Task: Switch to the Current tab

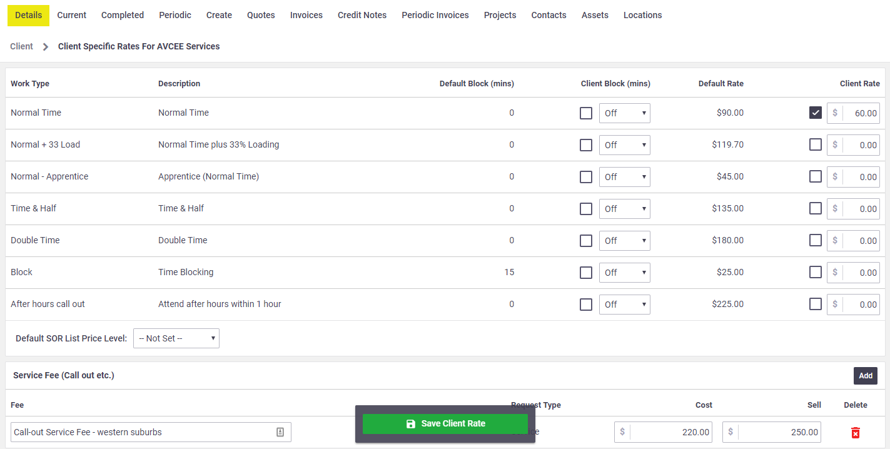Action: (x=72, y=15)
